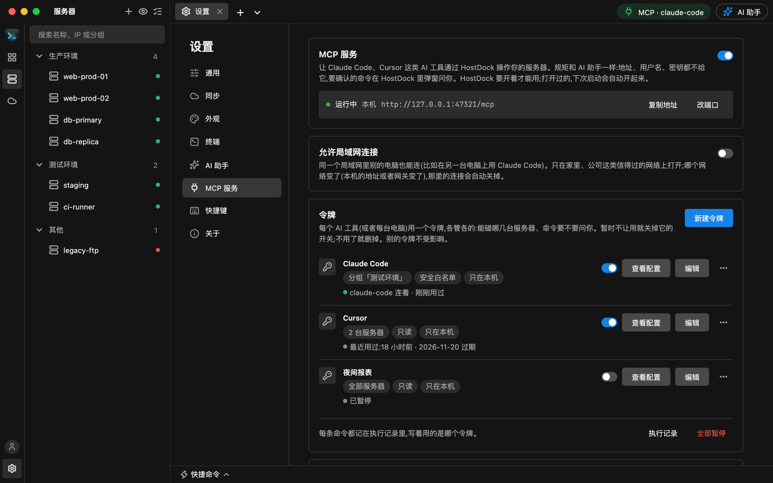Collapse the 其他 group
Image resolution: width=773 pixels, height=483 pixels.
(x=39, y=230)
